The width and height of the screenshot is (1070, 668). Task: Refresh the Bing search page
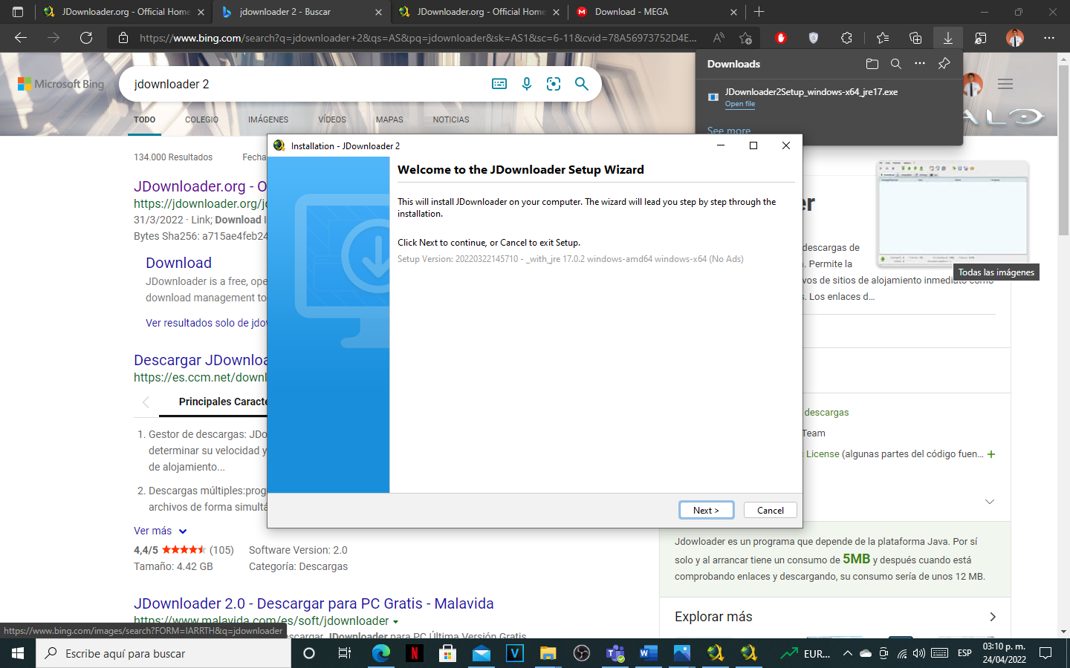(x=86, y=38)
